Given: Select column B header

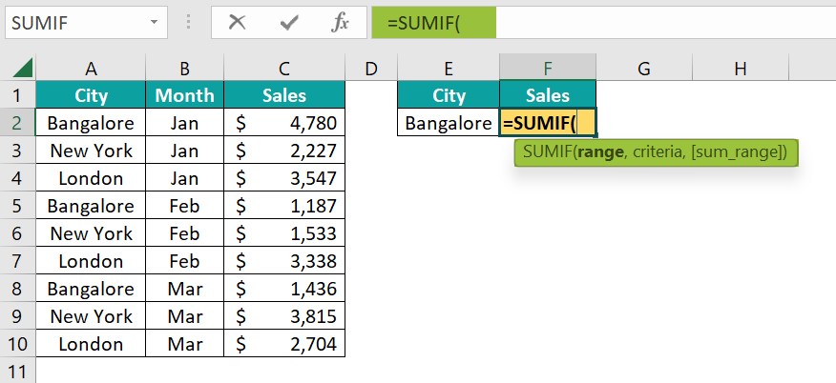Looking at the screenshot, I should tap(184, 68).
